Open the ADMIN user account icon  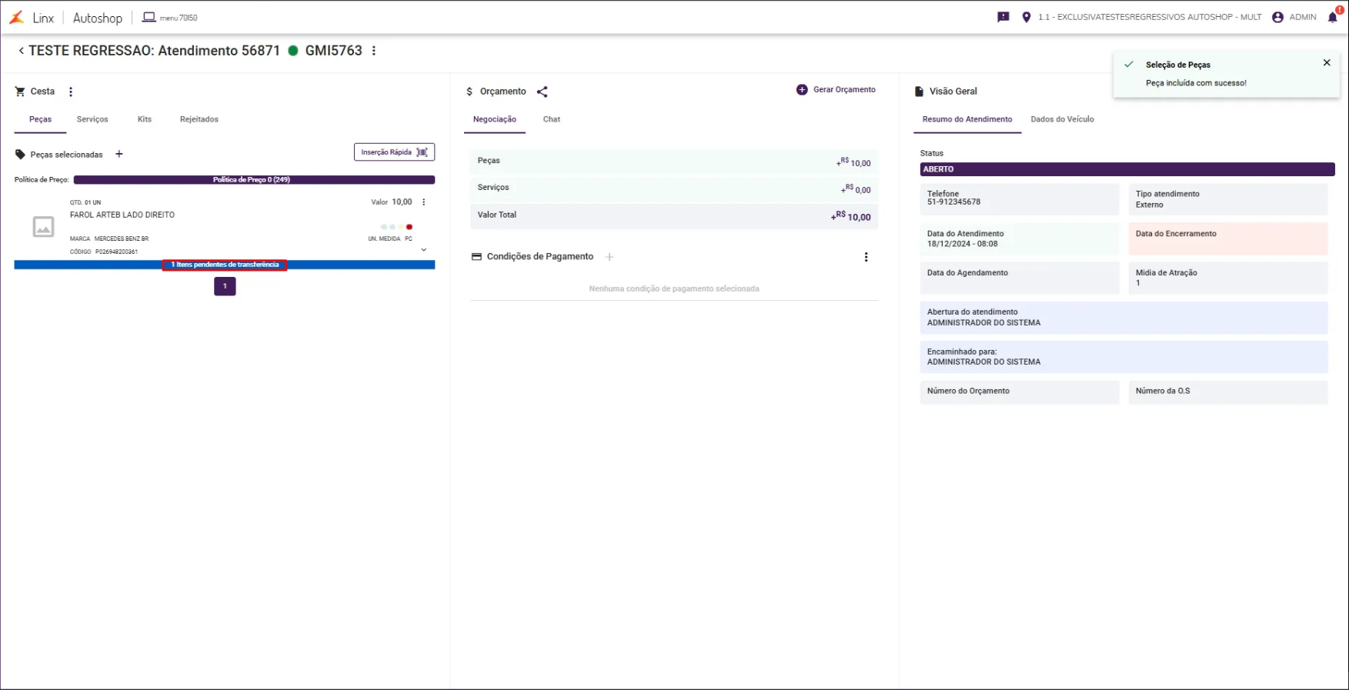[x=1277, y=17]
